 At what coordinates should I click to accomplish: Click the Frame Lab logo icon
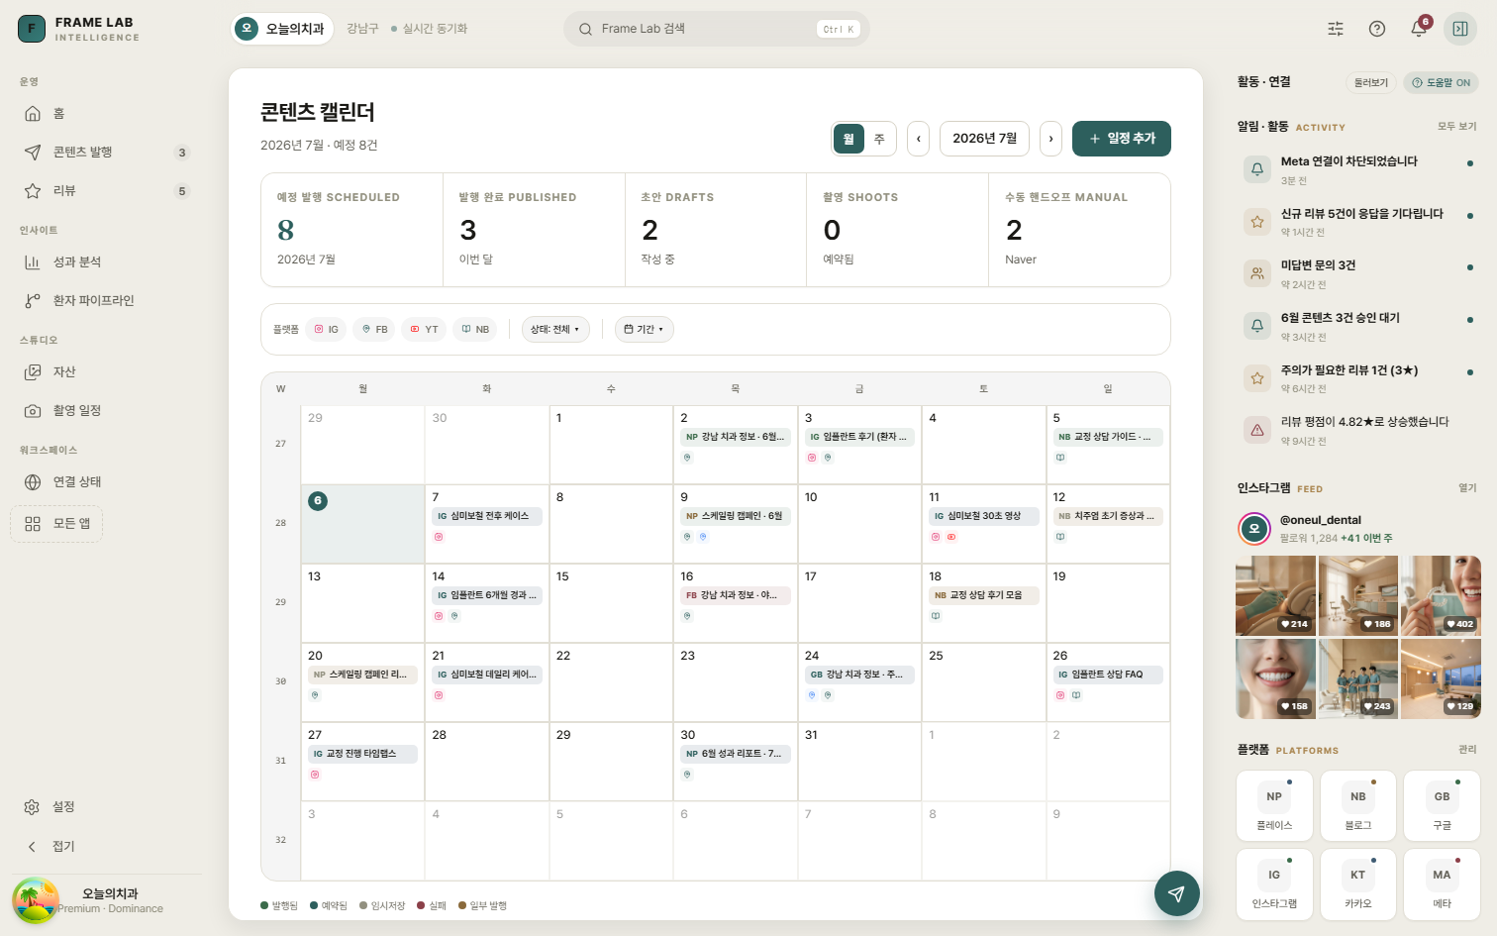32,29
